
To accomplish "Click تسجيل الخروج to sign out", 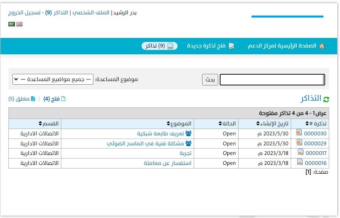I will coord(24,13).
